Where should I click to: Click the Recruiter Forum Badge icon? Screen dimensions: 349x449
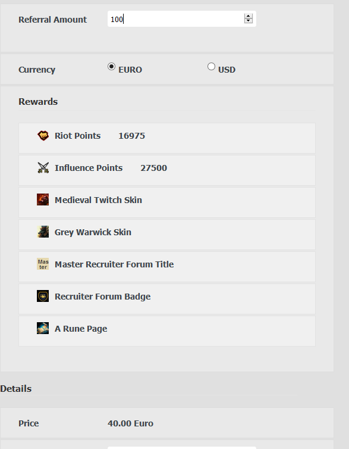[x=43, y=296]
